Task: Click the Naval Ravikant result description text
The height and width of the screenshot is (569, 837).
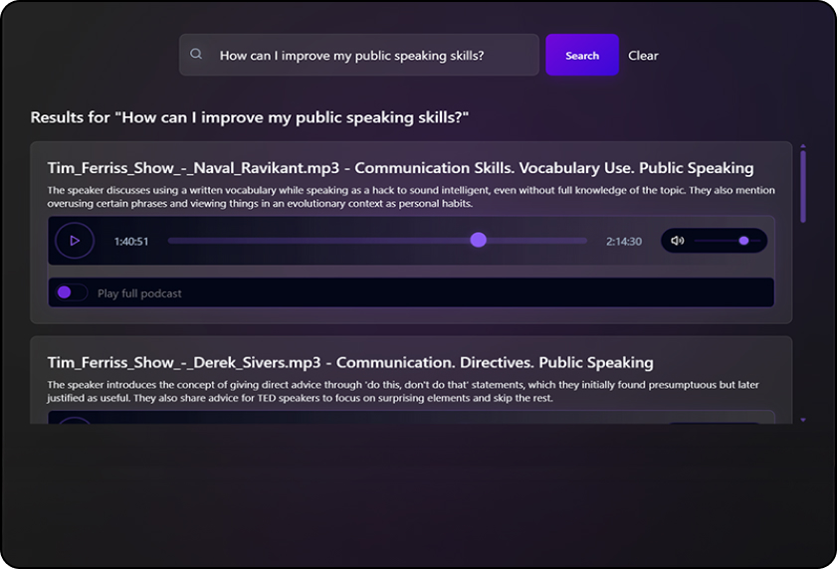Action: point(411,196)
